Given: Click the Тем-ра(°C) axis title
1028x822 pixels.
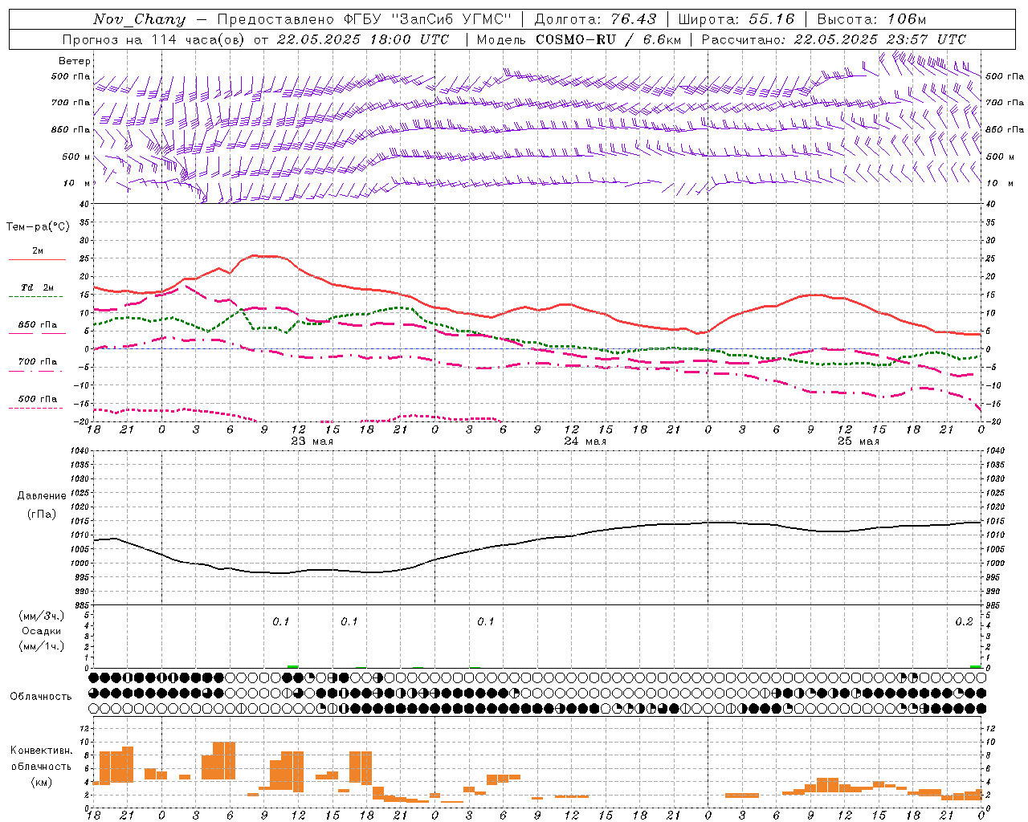Looking at the screenshot, I should point(39,227).
